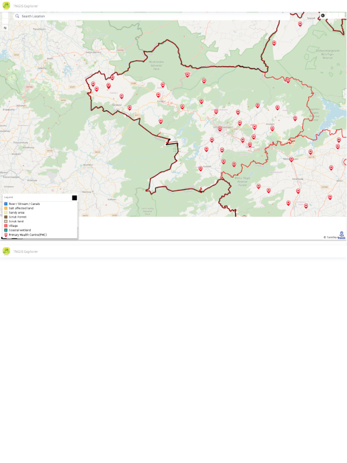347x463 pixels.
Task: Click the 'Legend' panel title
Action: (x=9, y=197)
